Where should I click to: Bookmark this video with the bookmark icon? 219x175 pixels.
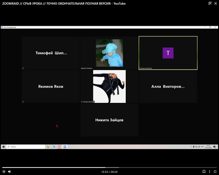tap(204, 171)
